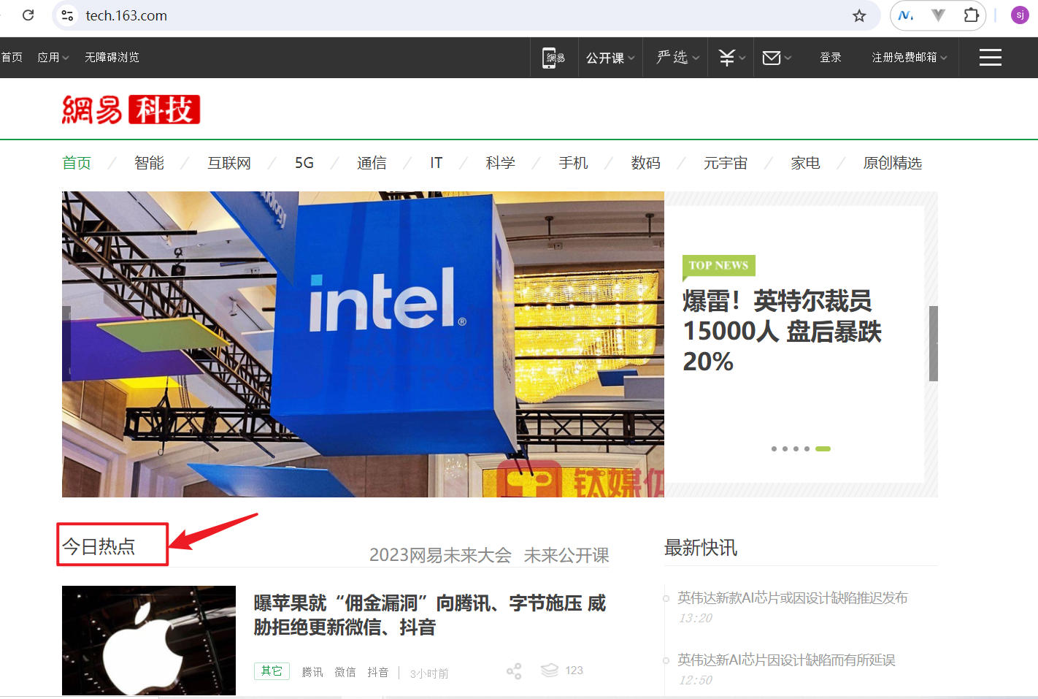Viewport: 1038px width, 699px height.
Task: Open the NetEase mobile app phone icon
Action: [553, 58]
